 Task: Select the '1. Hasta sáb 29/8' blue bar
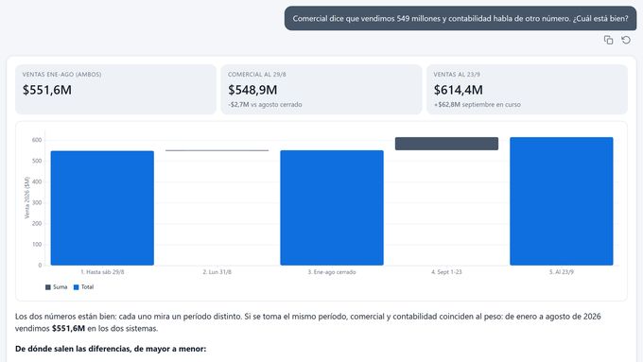[x=102, y=208]
